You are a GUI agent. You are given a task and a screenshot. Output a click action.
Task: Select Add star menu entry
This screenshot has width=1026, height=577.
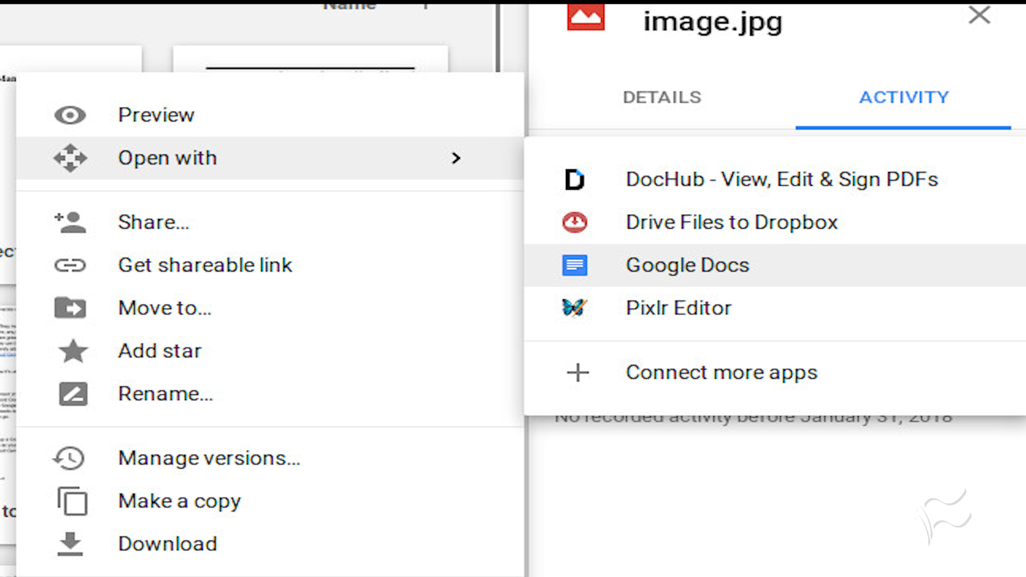(270, 351)
